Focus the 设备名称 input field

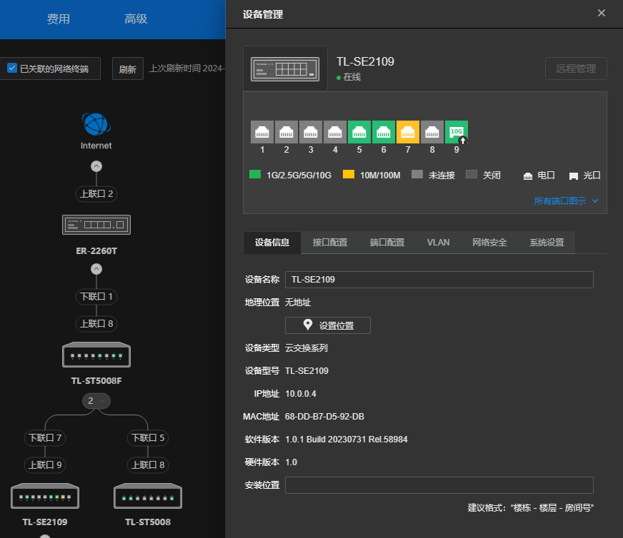(x=439, y=280)
